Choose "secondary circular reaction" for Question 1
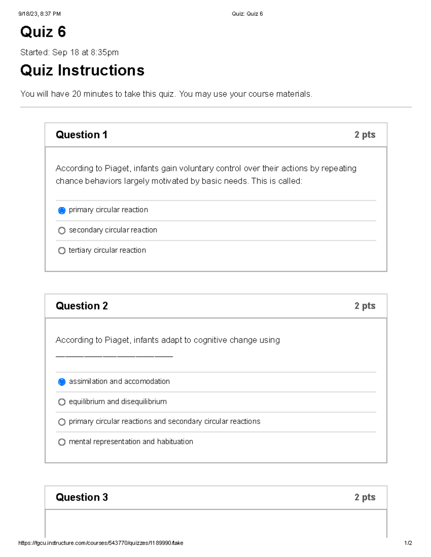 coord(62,230)
